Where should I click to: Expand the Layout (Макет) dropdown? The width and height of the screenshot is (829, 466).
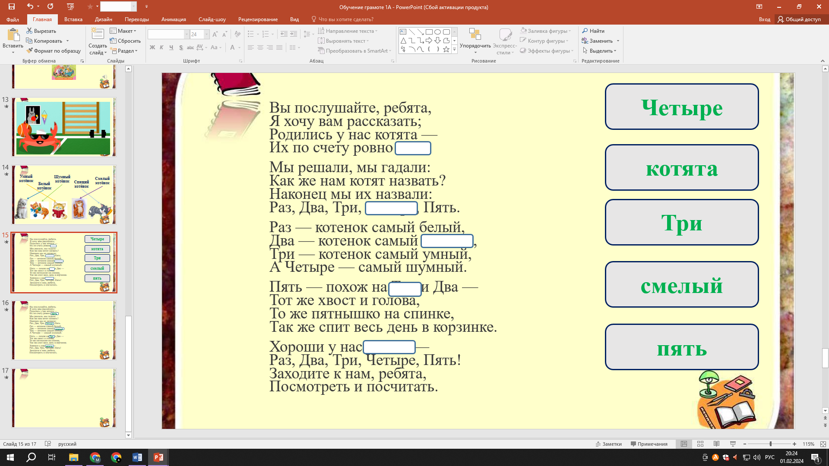(123, 31)
